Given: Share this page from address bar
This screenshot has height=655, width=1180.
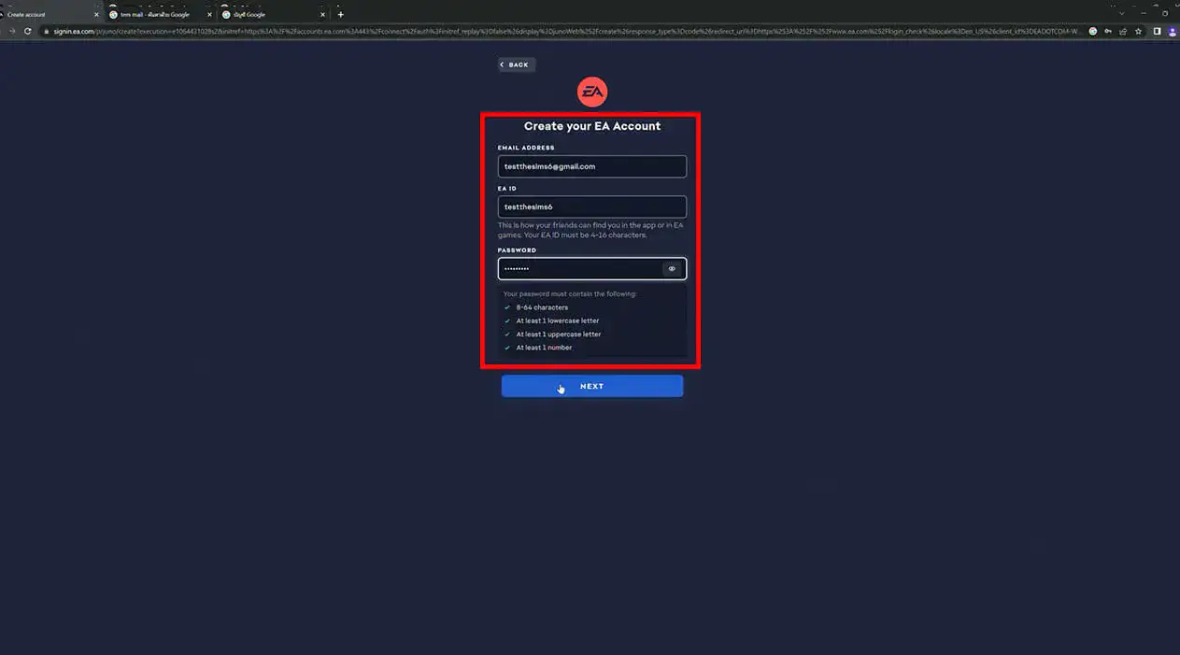Looking at the screenshot, I should (1122, 31).
